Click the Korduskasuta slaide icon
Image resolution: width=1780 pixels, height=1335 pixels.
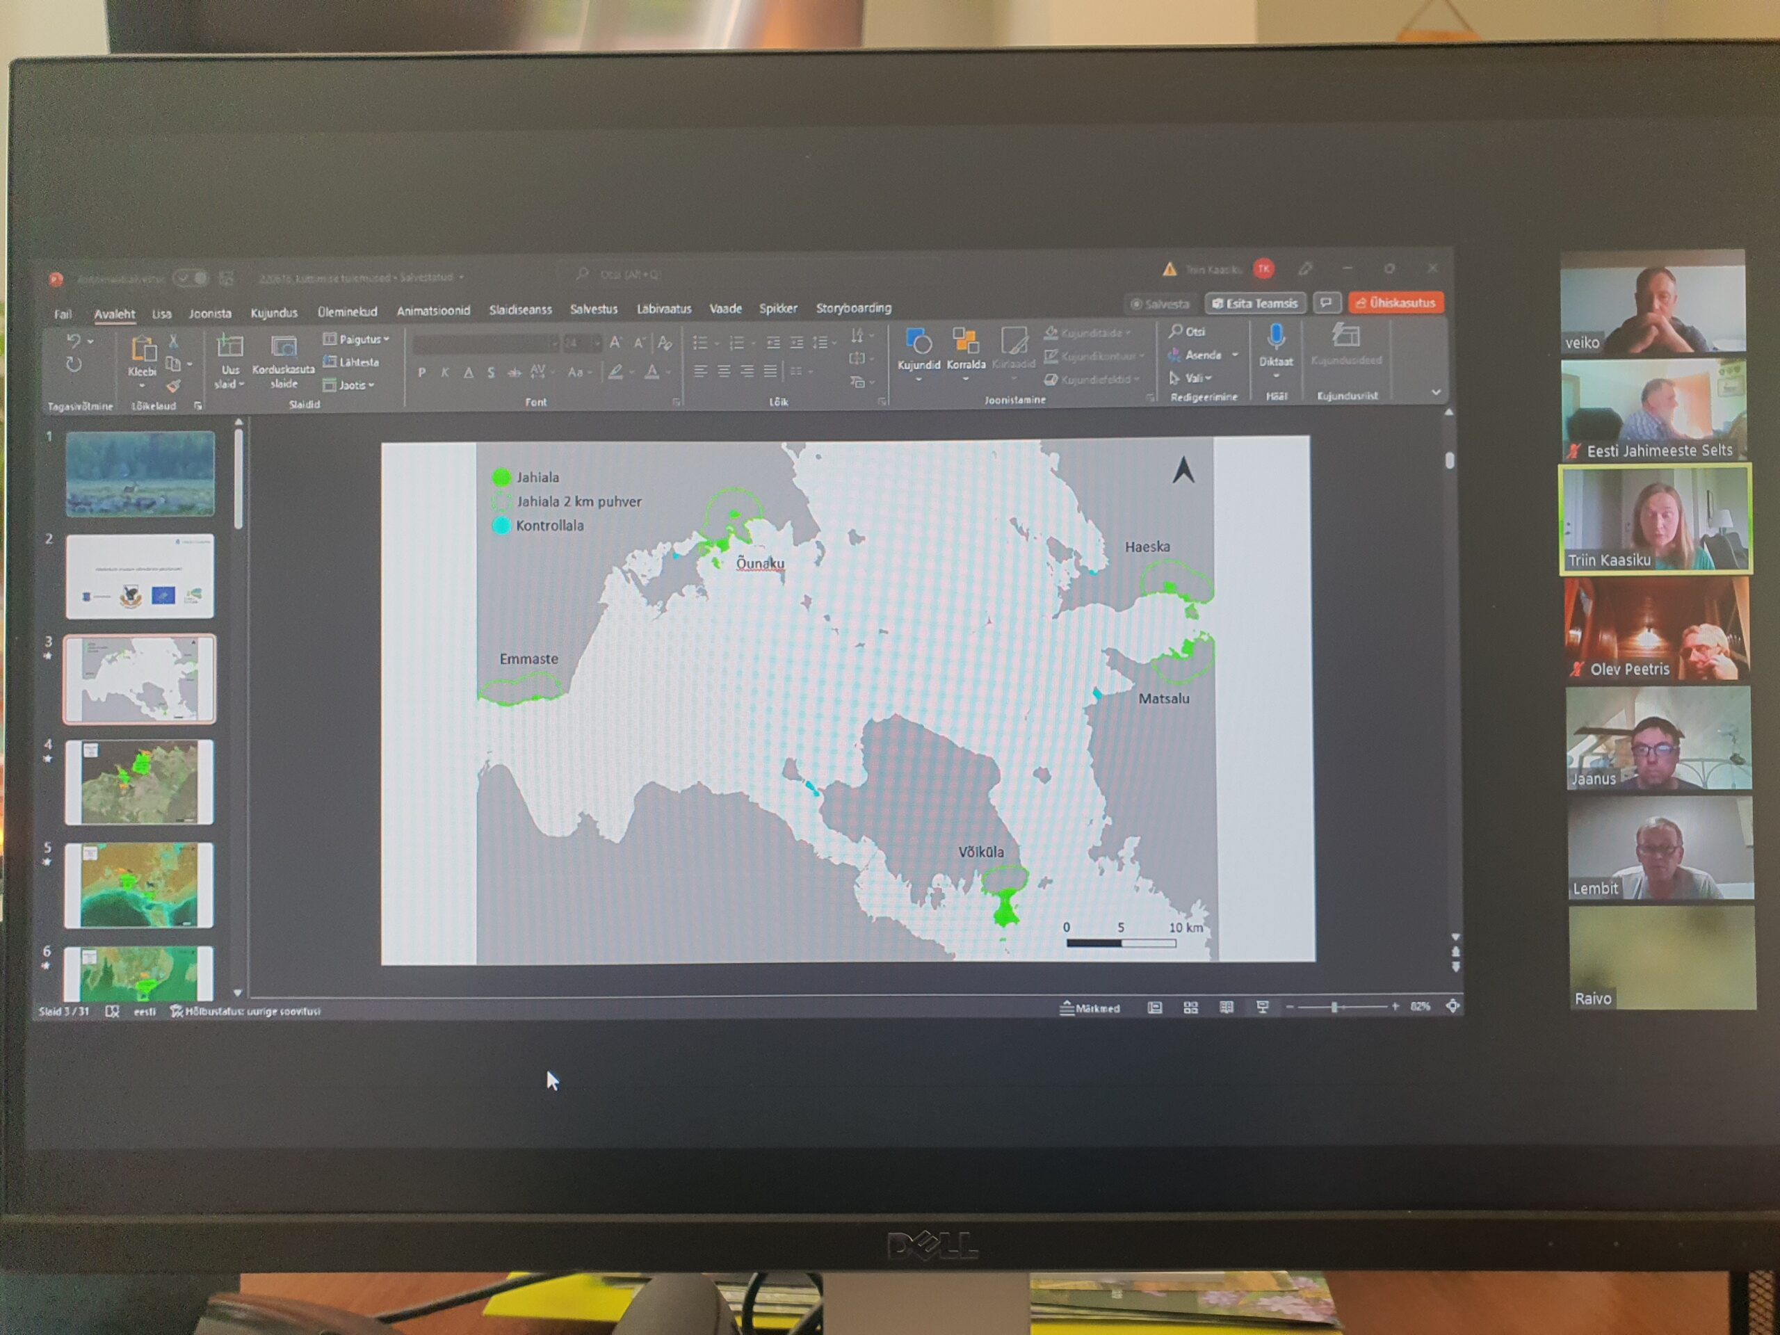283,348
